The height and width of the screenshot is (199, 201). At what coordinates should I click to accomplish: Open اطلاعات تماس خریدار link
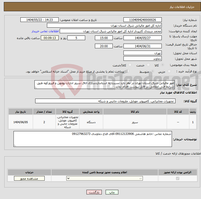(x=45, y=31)
